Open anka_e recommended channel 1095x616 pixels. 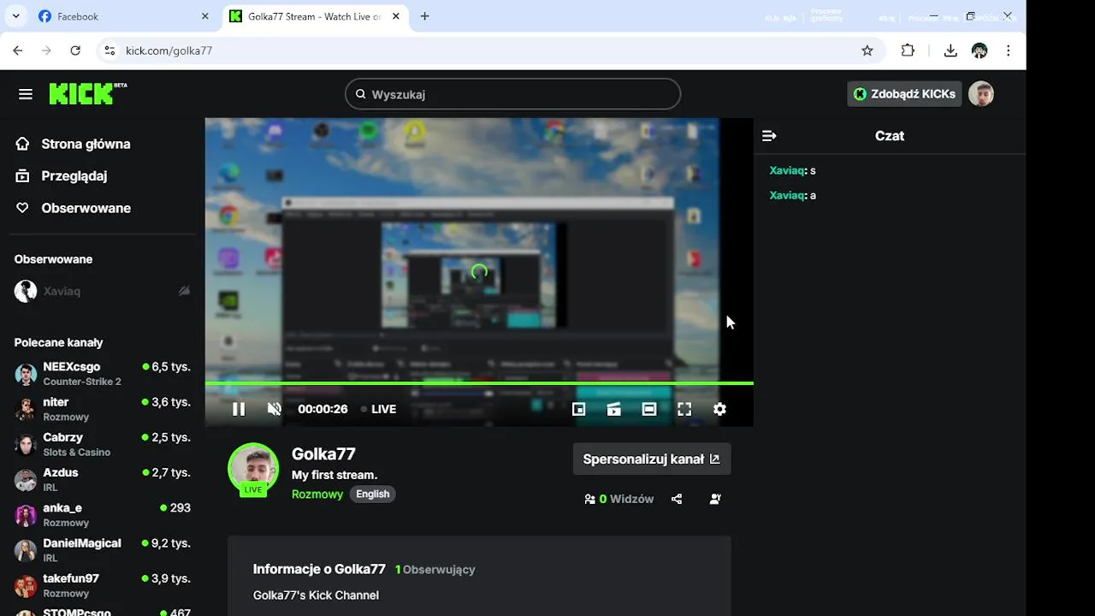[102, 515]
